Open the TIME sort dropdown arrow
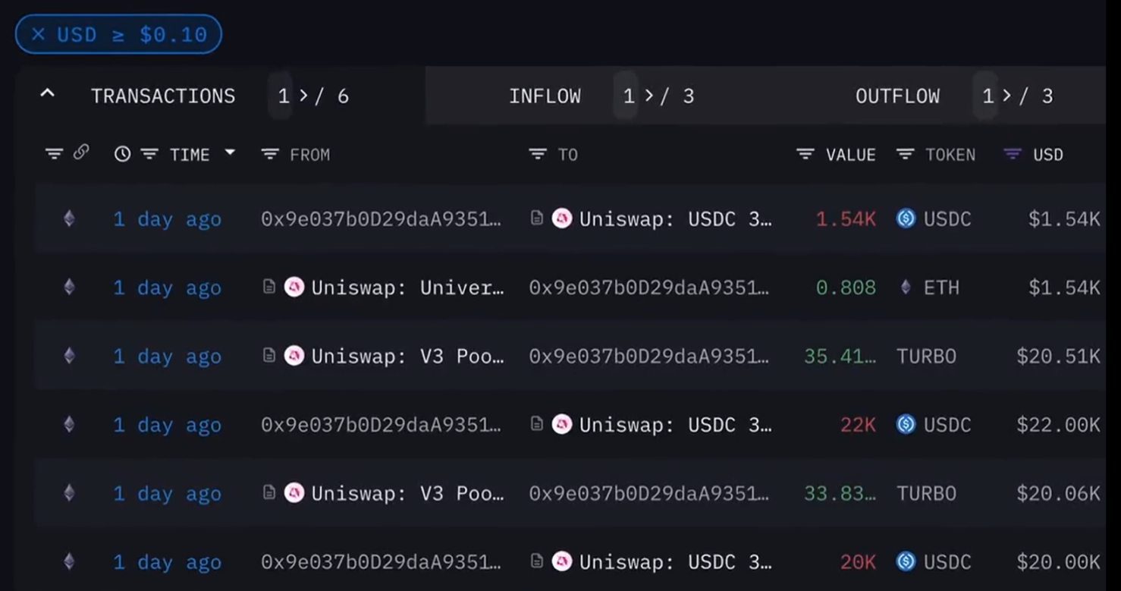The width and height of the screenshot is (1121, 591). 230,153
